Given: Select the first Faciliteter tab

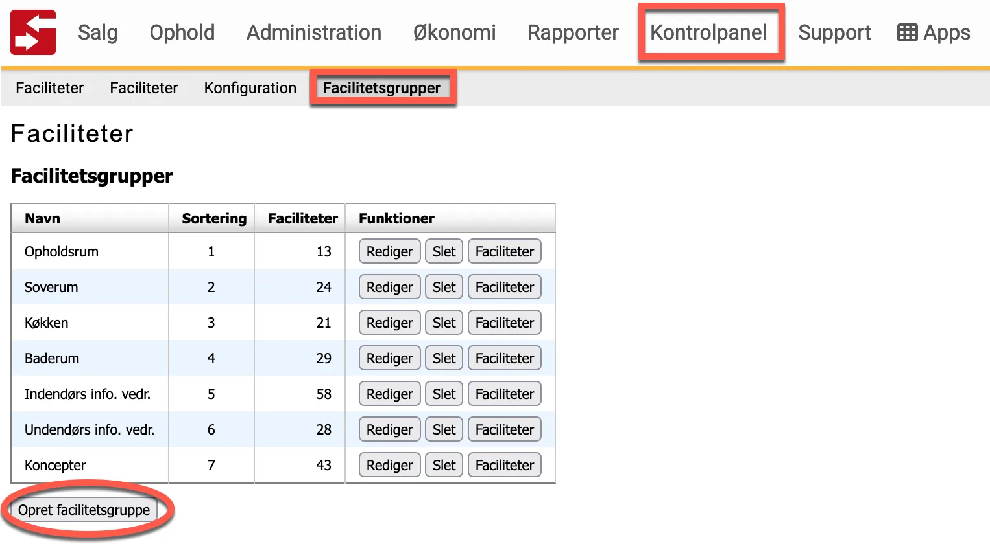Looking at the screenshot, I should 49,87.
